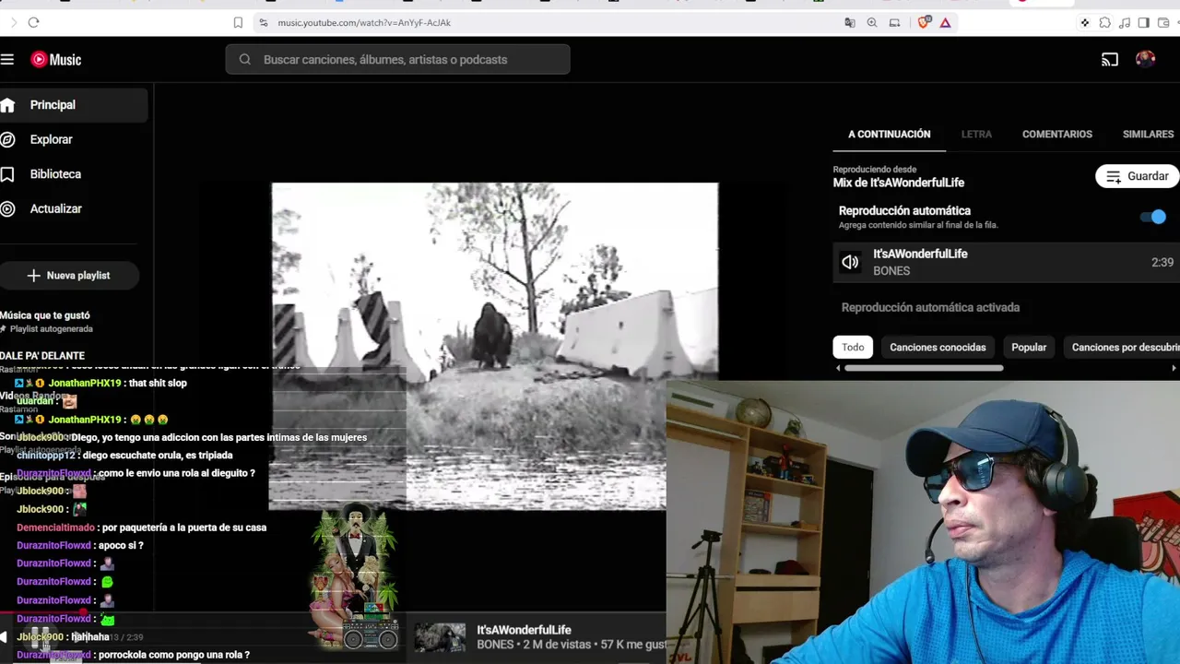Toggle Reproducción automática switch

tap(1152, 217)
